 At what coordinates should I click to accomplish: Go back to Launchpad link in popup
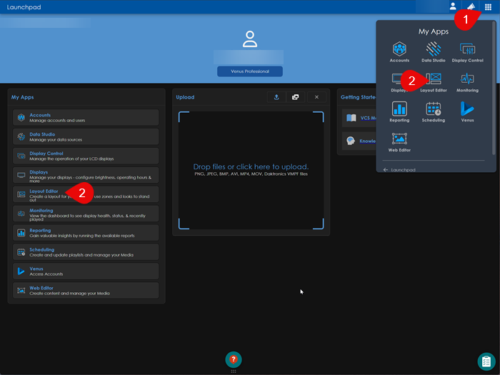403,170
